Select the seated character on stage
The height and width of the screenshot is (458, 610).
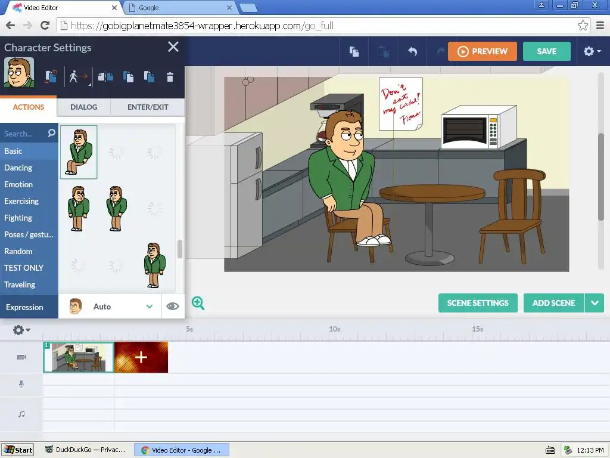348,177
